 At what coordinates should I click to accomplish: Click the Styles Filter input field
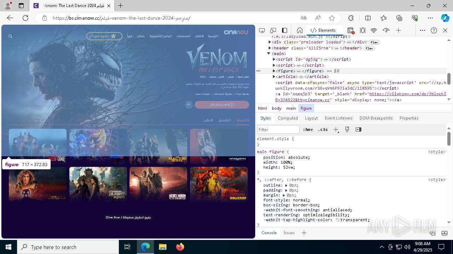point(279,129)
